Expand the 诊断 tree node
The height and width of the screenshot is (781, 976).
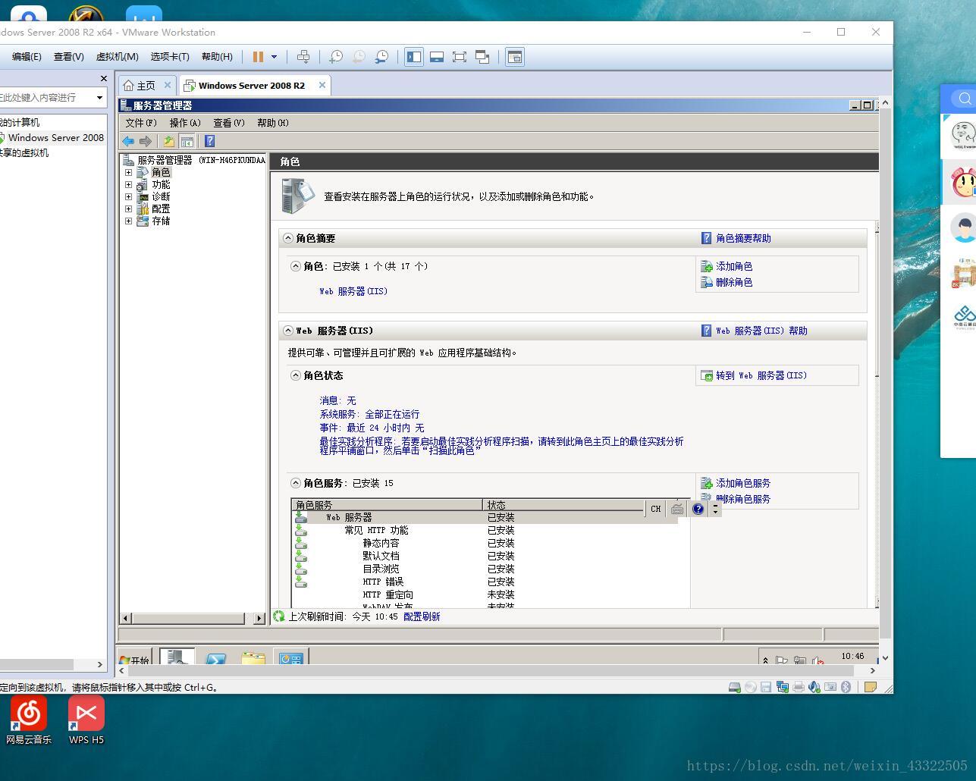click(x=128, y=197)
